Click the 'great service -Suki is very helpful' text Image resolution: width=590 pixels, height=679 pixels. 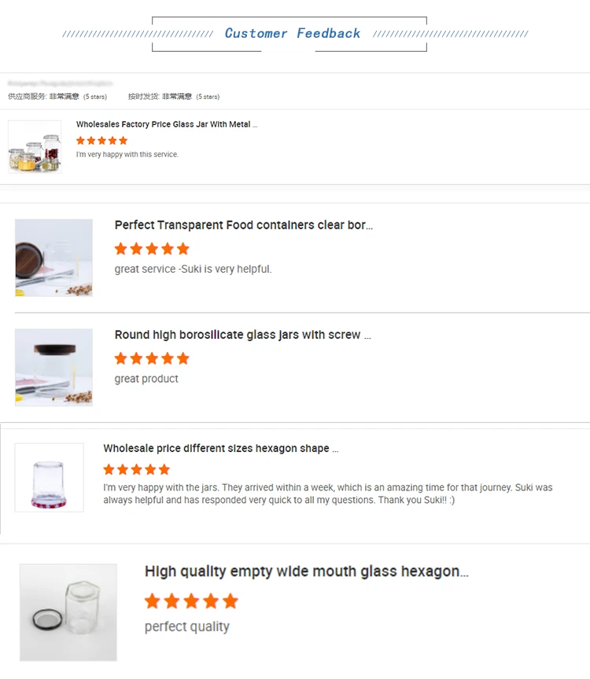(193, 269)
